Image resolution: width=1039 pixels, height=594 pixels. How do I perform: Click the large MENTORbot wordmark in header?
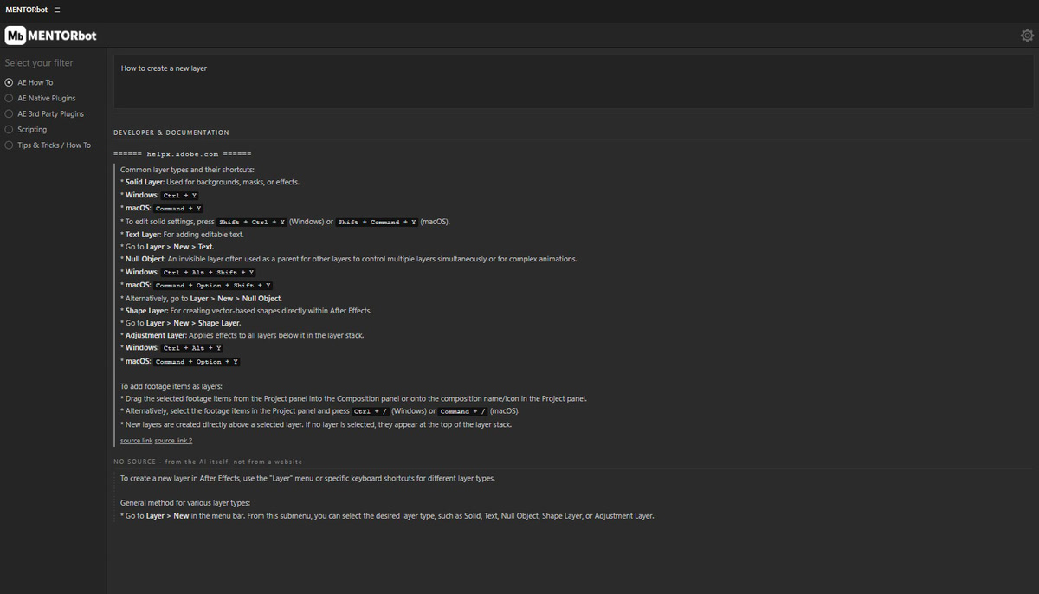tap(62, 36)
